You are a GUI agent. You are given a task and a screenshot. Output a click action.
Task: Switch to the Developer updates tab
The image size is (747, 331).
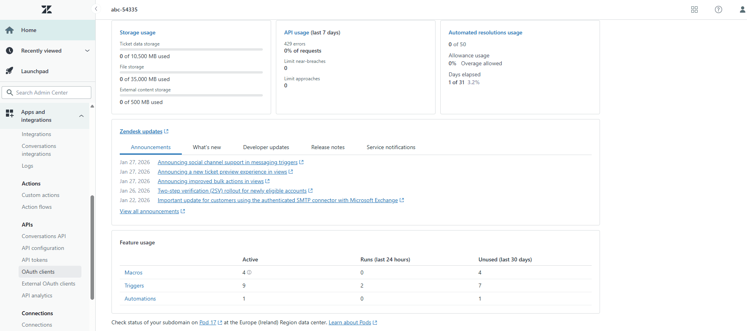tap(266, 147)
